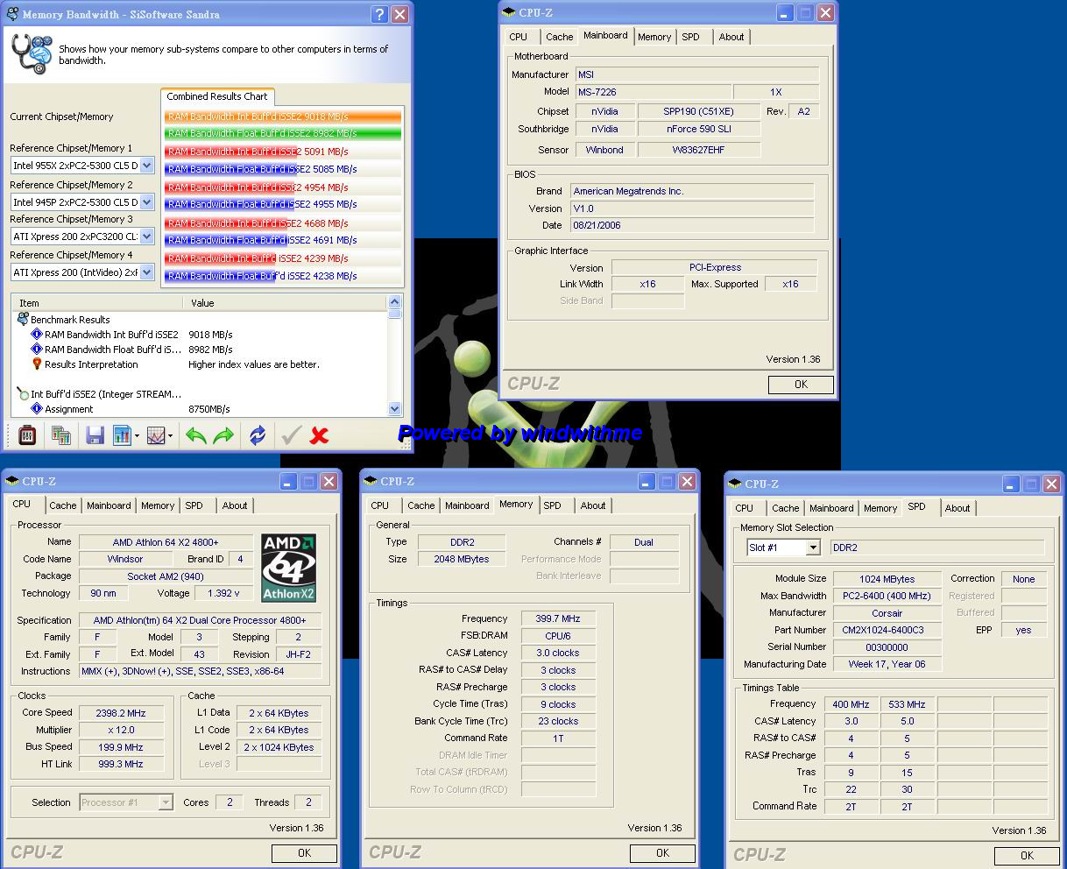Click the Part Number CM2X1024-6400C3 value
1067x869 pixels.
point(887,630)
